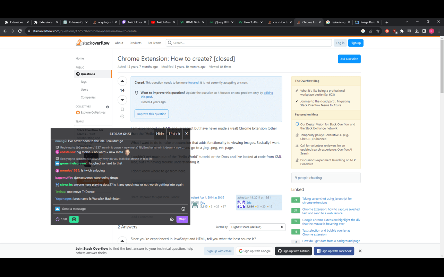Focus the Send a message chat field
Viewport: 444px width, 277px height.
tap(120, 209)
